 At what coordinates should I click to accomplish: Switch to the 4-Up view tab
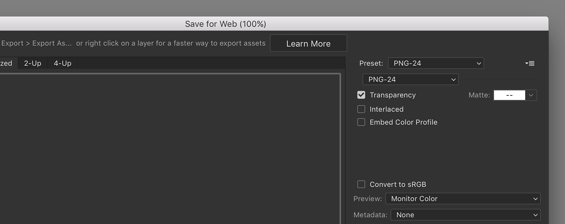point(63,63)
